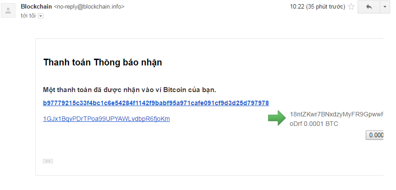Star this email from Blockchain

(351, 7)
